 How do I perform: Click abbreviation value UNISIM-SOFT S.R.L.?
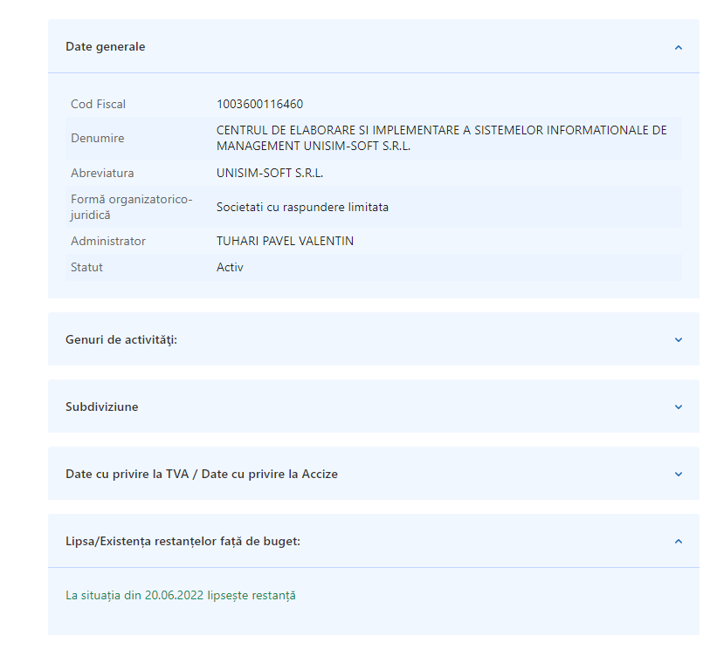(x=270, y=174)
